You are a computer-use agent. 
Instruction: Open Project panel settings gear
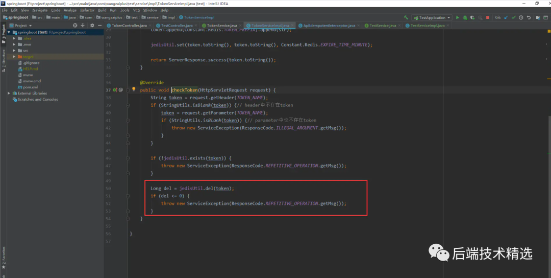pyautogui.click(x=92, y=26)
